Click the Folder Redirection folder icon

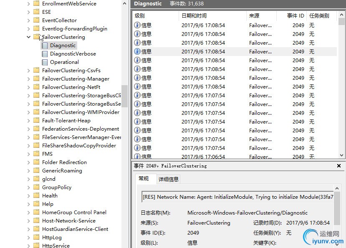pos(36,162)
